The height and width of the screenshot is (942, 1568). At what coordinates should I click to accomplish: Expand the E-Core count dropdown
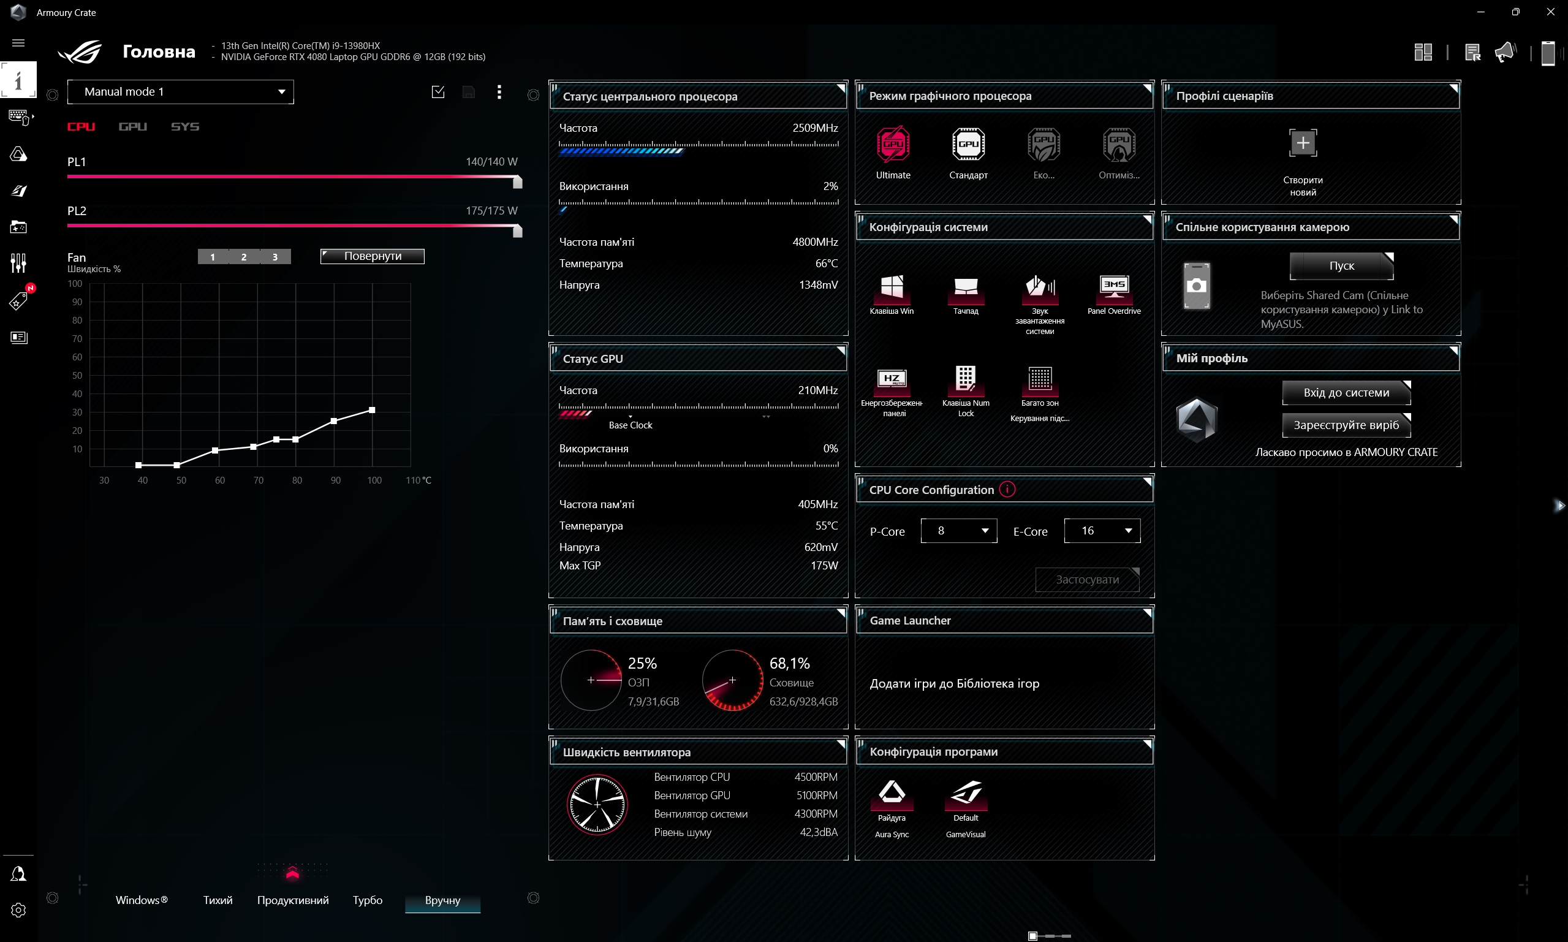pos(1102,531)
